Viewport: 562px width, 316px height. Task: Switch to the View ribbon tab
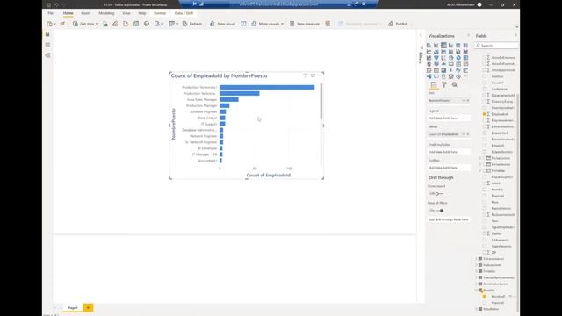click(x=126, y=13)
